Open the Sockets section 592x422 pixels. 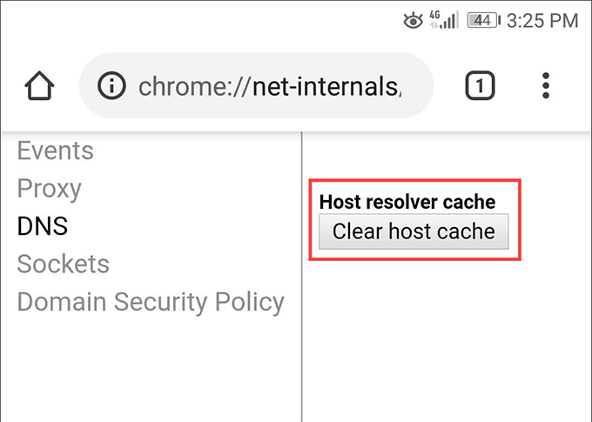tap(63, 264)
